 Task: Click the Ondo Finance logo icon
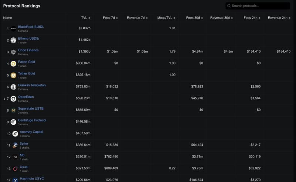click(x=13, y=52)
